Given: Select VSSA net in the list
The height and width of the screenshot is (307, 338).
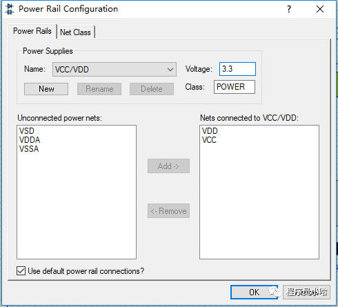Looking at the screenshot, I should coord(29,149).
